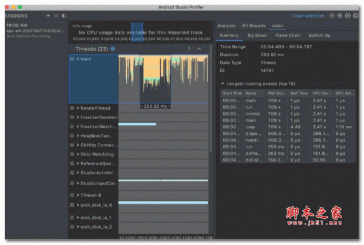
Task: Click drag handle of RenderThread row
Action: pos(72,108)
